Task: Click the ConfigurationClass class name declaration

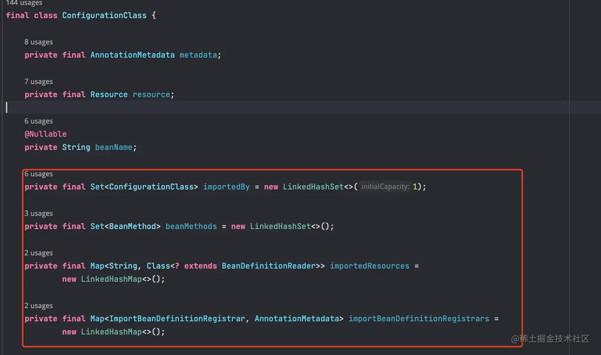Action: click(x=104, y=15)
